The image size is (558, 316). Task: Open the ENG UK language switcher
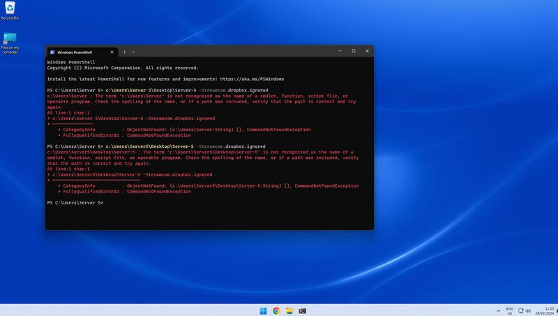(x=510, y=310)
